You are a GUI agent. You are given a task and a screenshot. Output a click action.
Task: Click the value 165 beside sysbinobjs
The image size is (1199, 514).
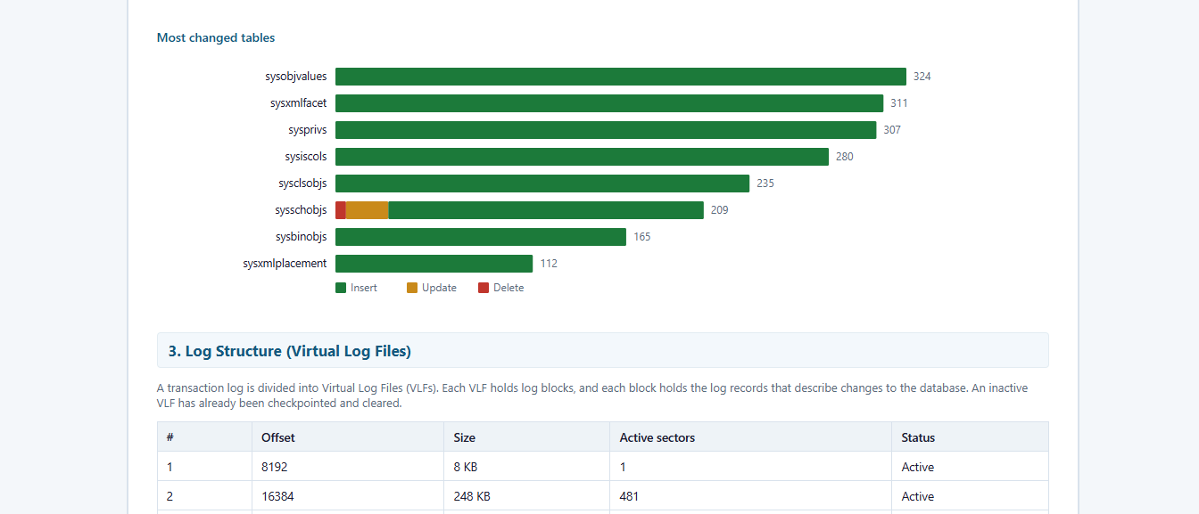642,237
